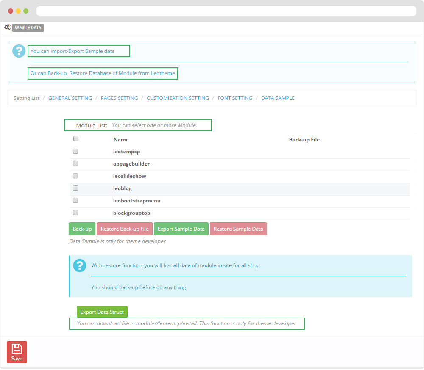Viewport: 424px width, 370px height.
Task: Click the Export Data Struct button
Action: coord(102,312)
